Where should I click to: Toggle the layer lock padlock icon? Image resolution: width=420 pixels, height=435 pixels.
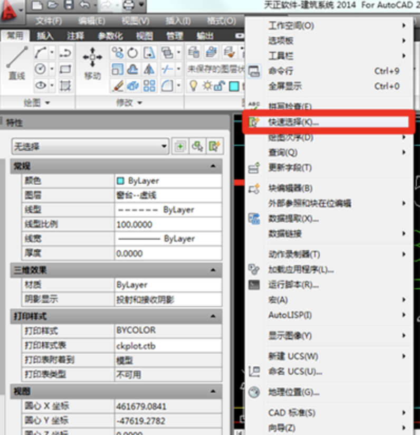[x=219, y=86]
